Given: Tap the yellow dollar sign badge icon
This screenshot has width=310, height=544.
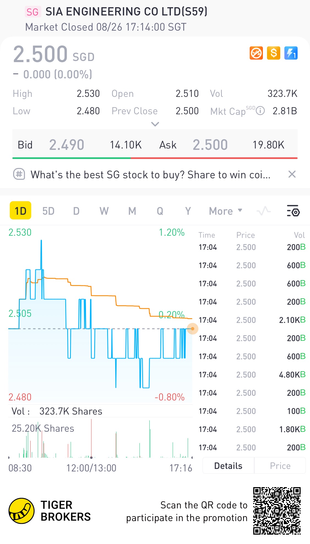Looking at the screenshot, I should click(x=274, y=53).
